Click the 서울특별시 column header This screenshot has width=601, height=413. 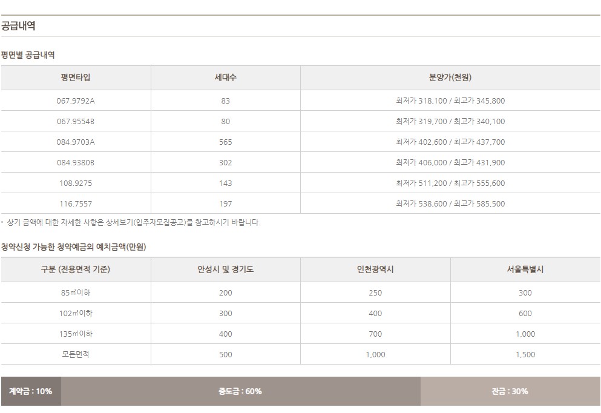pyautogui.click(x=525, y=269)
